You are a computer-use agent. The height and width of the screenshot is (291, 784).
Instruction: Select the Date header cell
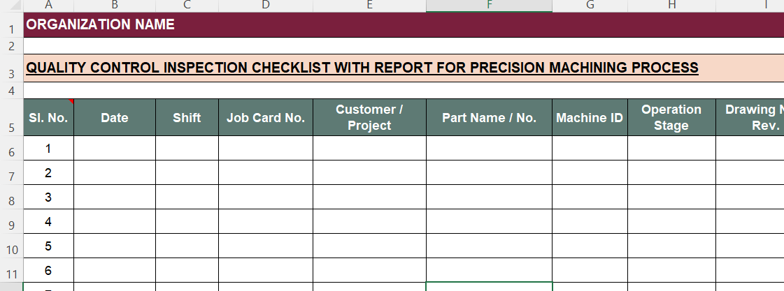click(x=115, y=118)
